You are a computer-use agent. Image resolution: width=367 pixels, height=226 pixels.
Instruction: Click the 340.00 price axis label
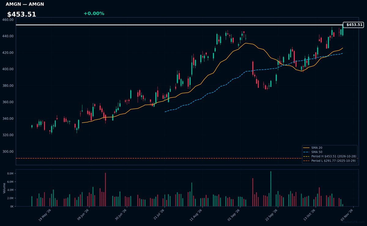tap(8, 119)
